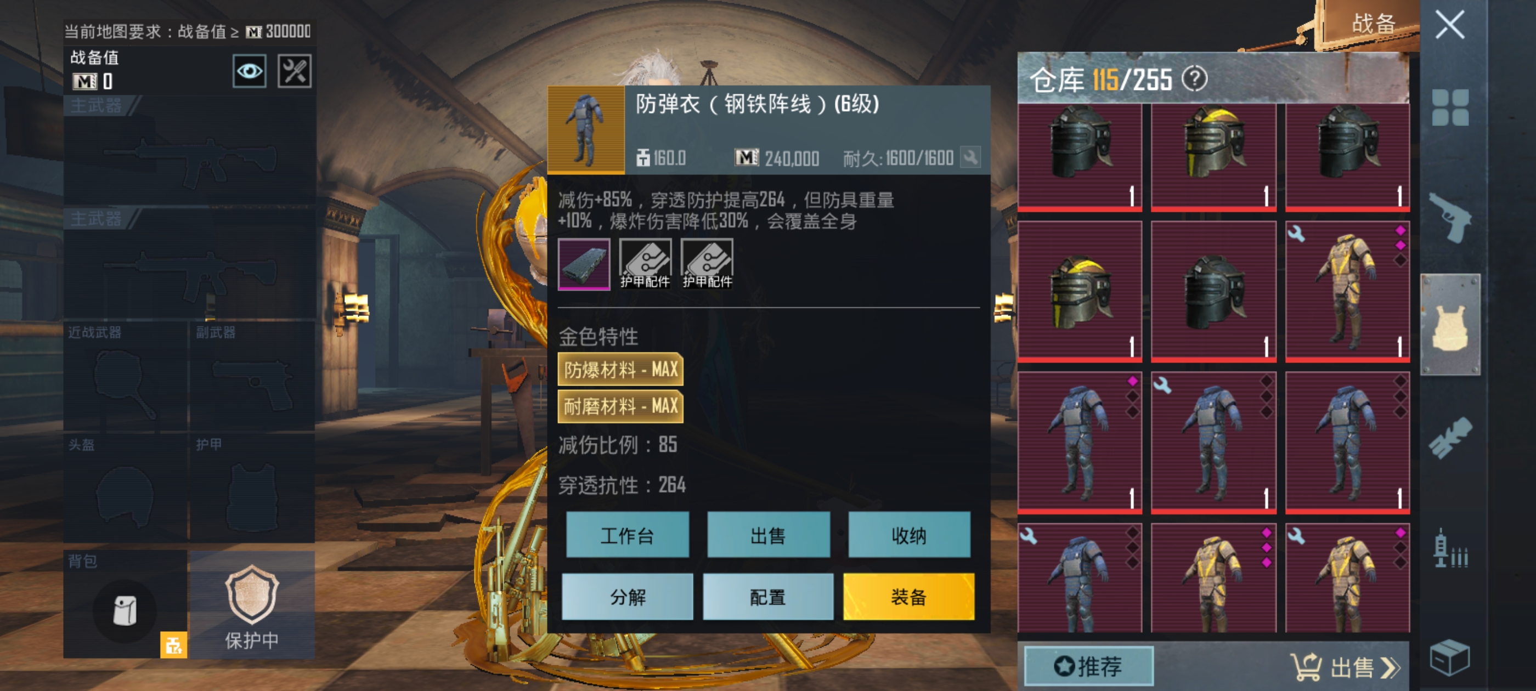
Task: Select the purple armor plate slot
Action: pos(584,264)
